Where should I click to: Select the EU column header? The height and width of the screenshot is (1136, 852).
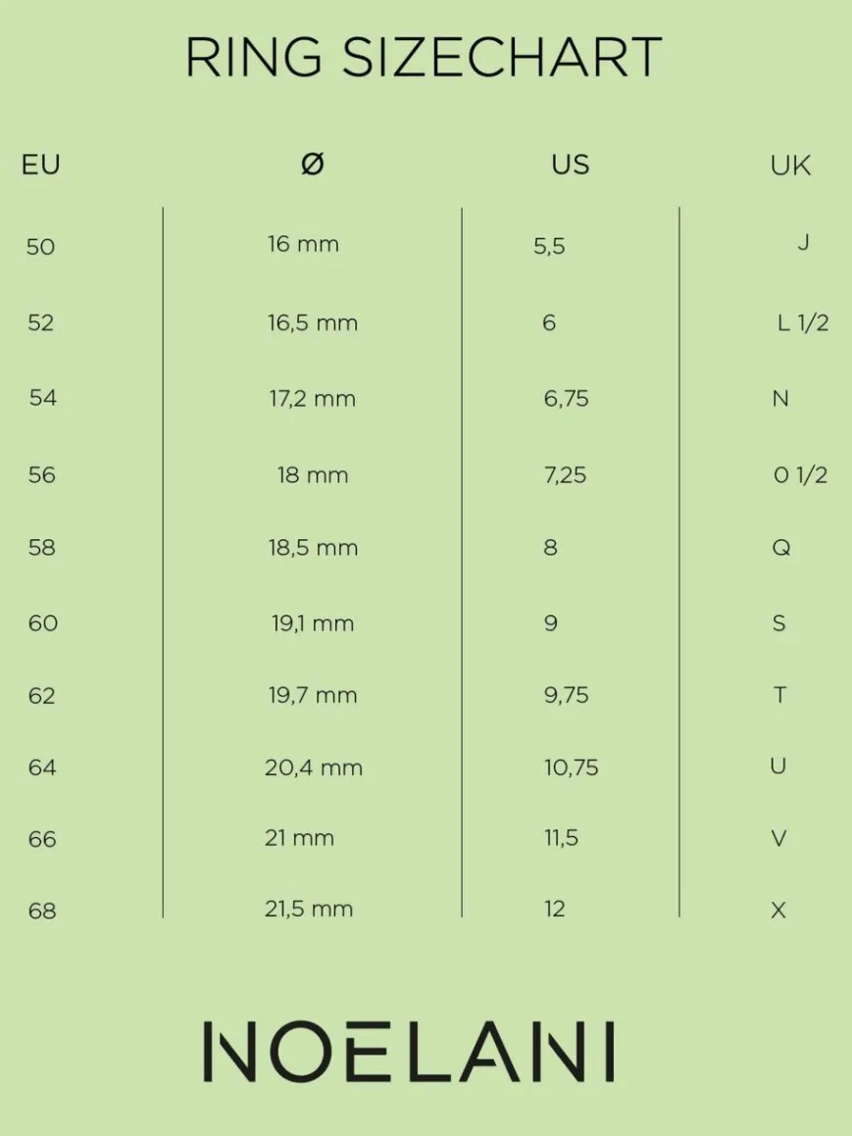[41, 165]
